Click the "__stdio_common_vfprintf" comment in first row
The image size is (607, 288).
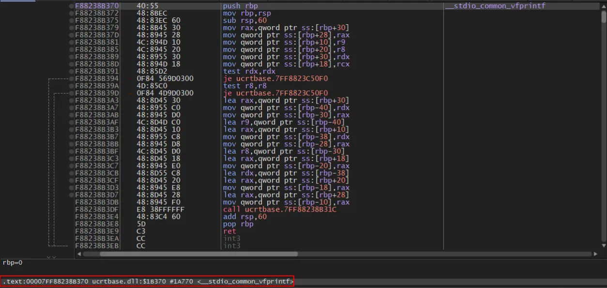coord(495,6)
